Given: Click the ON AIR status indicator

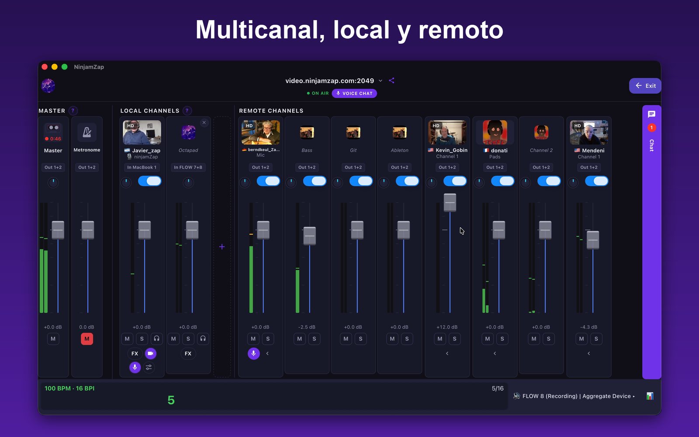Looking at the screenshot, I should coord(318,94).
